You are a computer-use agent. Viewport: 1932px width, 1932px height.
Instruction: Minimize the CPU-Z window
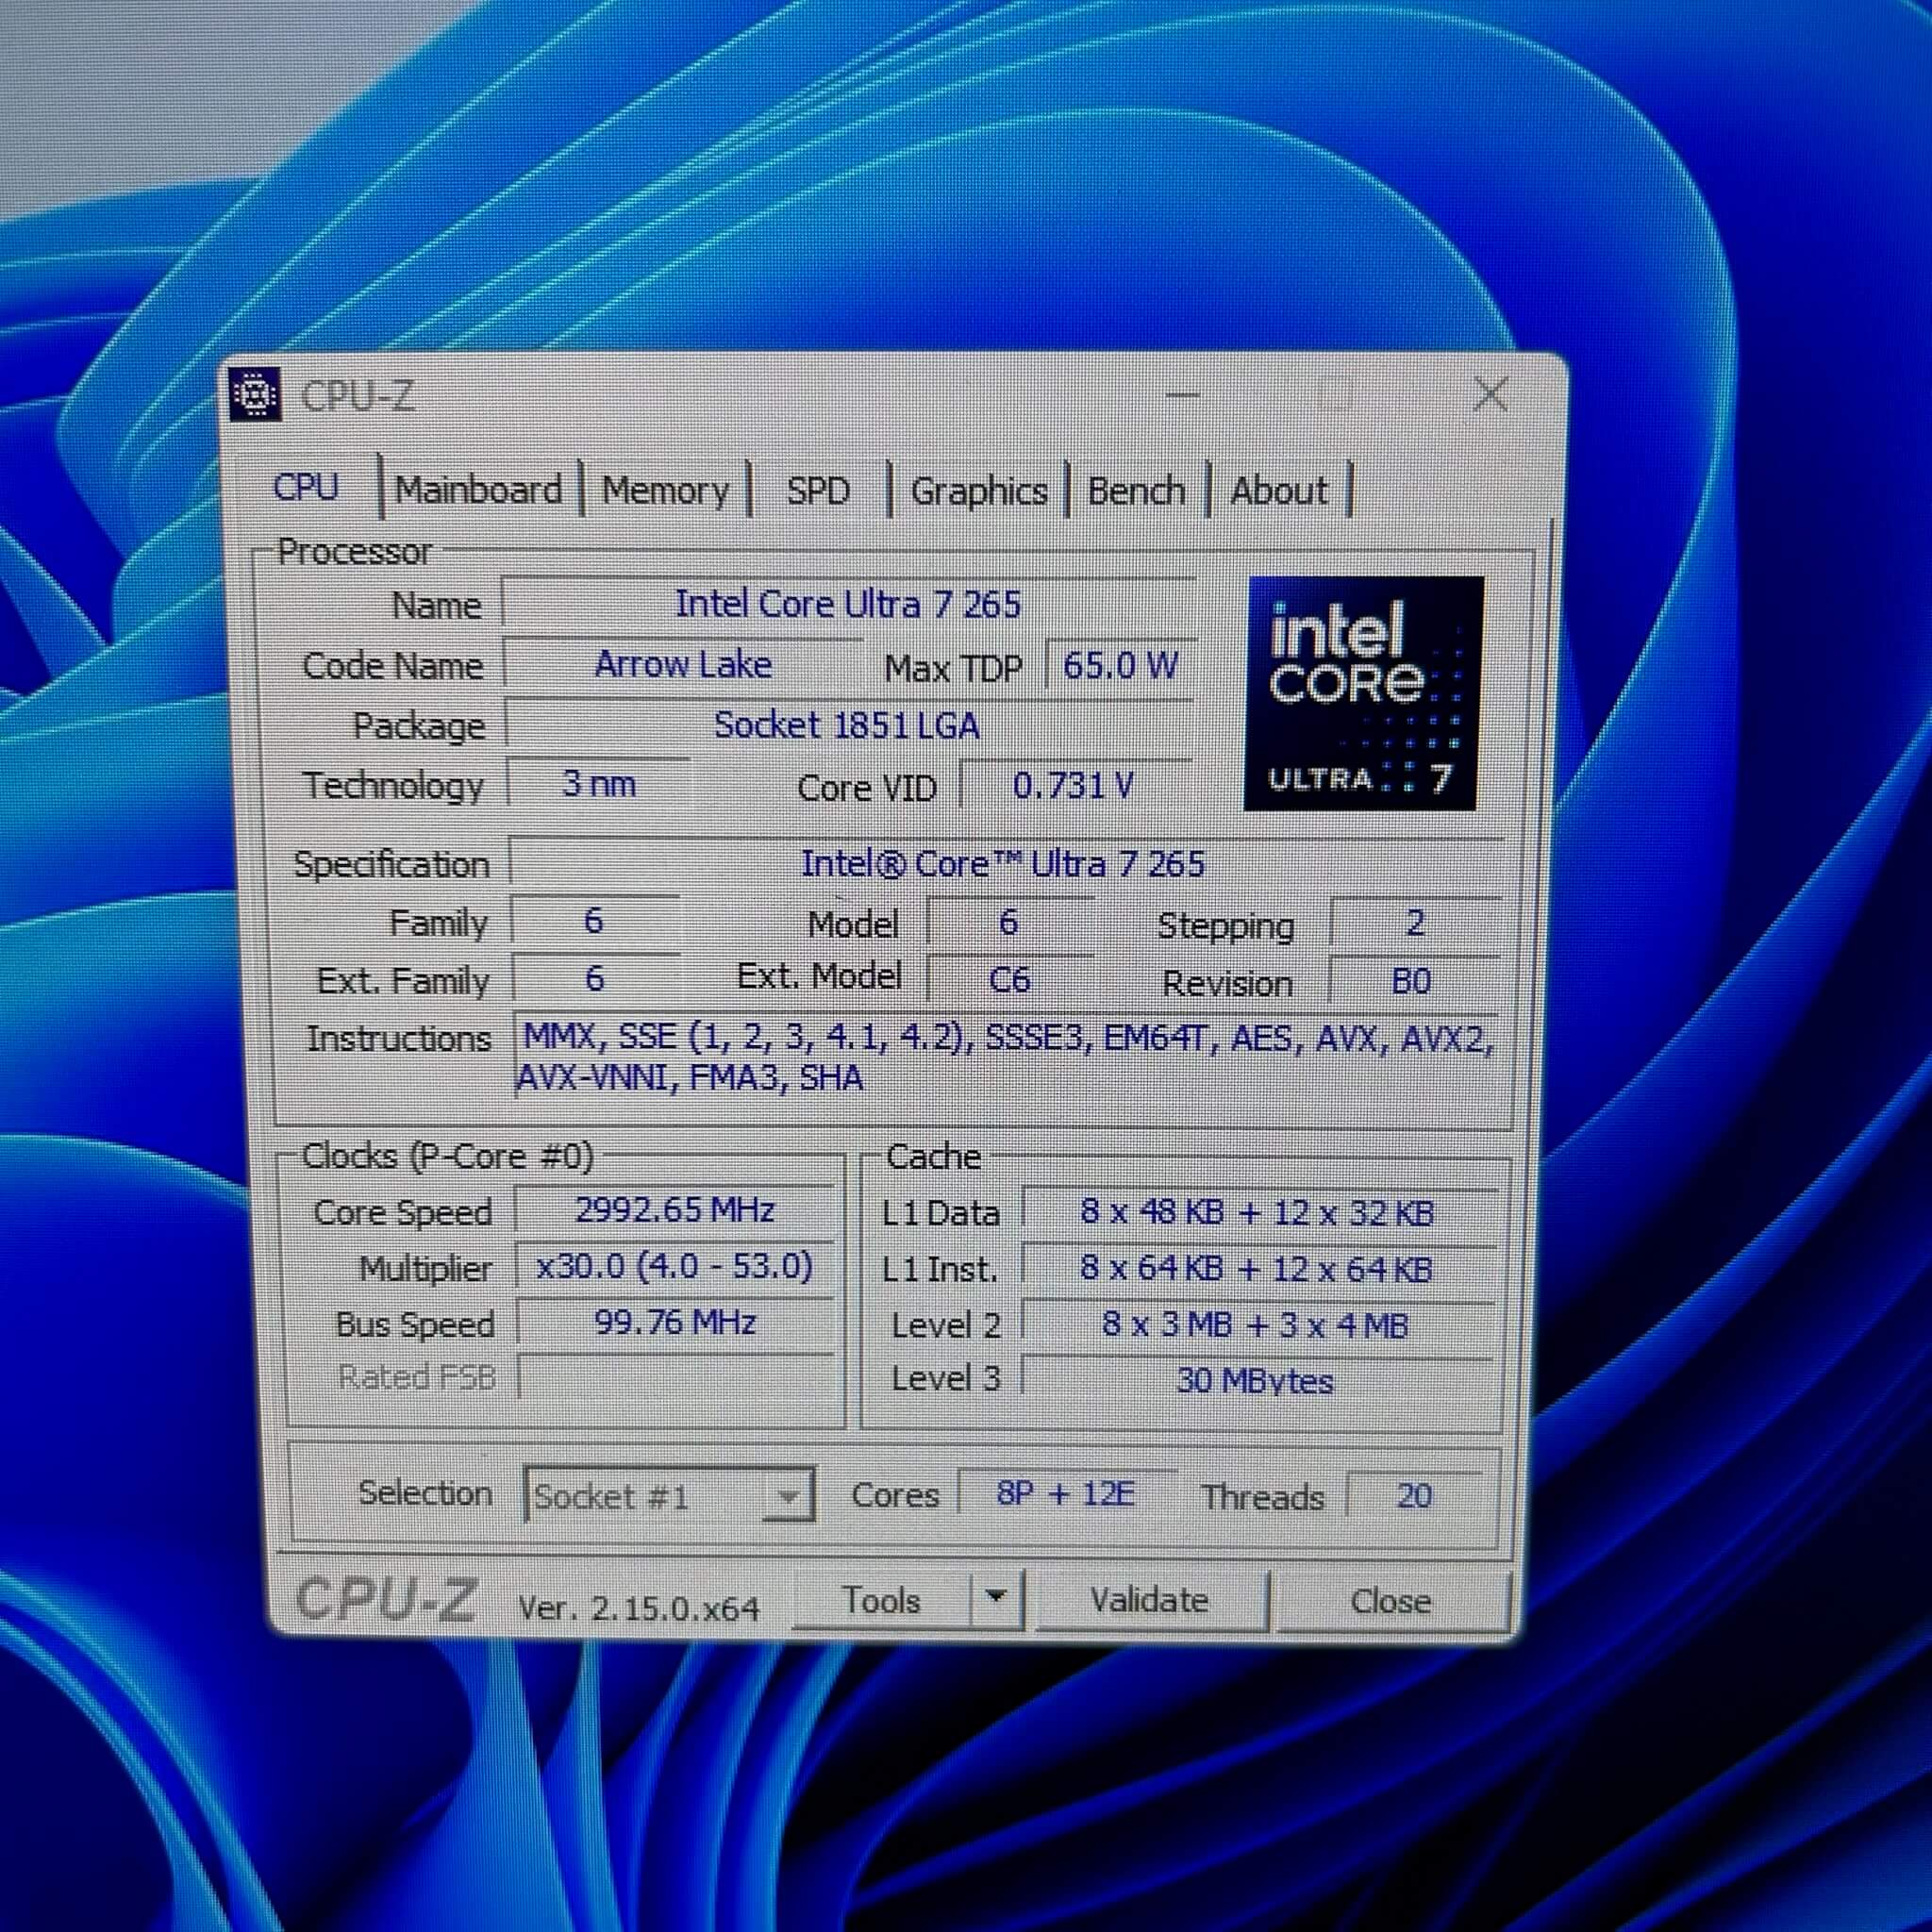pyautogui.click(x=1183, y=395)
